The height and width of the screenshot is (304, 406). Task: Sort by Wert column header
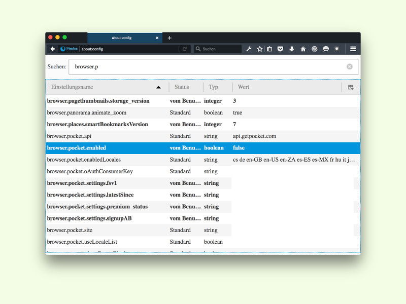[x=287, y=87]
